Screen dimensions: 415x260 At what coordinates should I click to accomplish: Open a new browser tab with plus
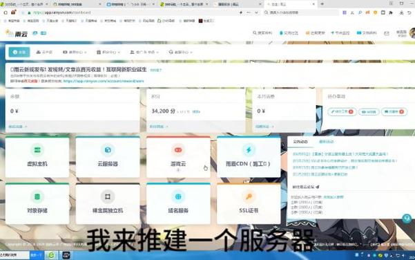point(322,4)
